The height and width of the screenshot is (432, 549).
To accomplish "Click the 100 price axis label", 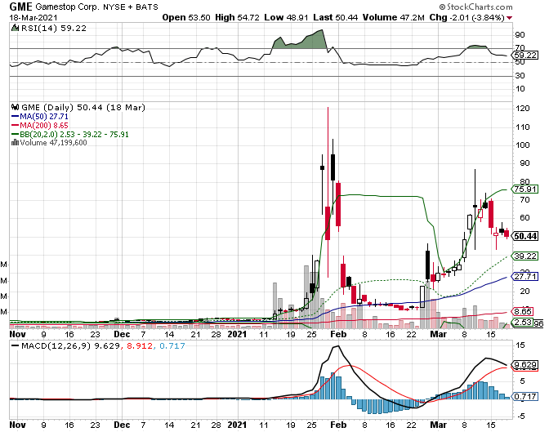I will click(x=522, y=145).
